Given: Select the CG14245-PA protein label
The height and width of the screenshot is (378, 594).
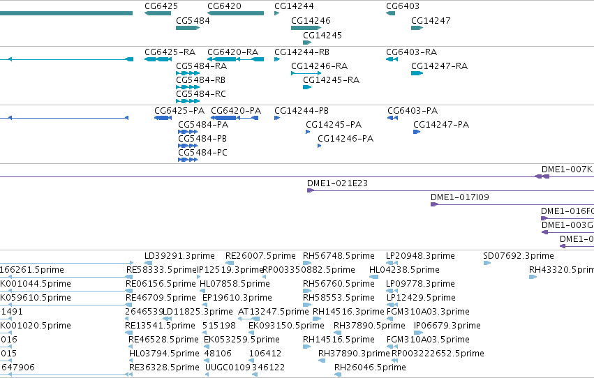Looking at the screenshot, I should pyautogui.click(x=334, y=125).
